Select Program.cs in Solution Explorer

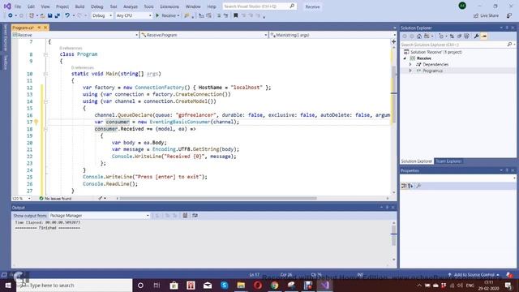432,71
